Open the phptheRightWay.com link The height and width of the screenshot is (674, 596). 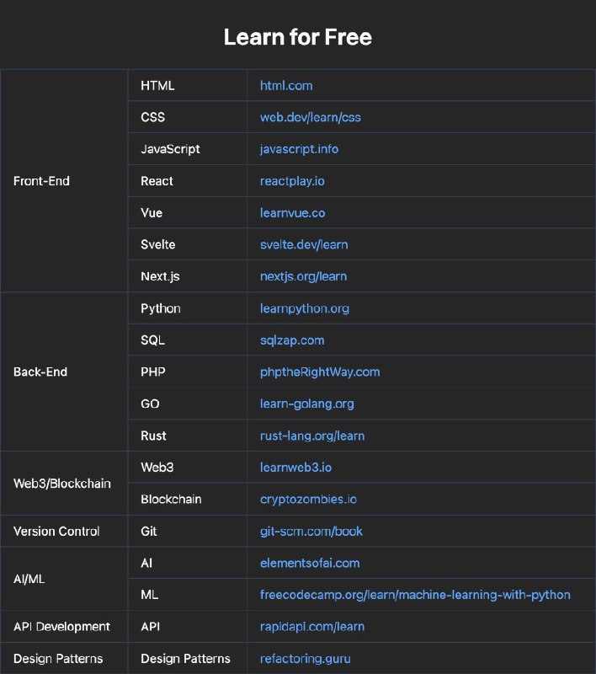point(320,372)
